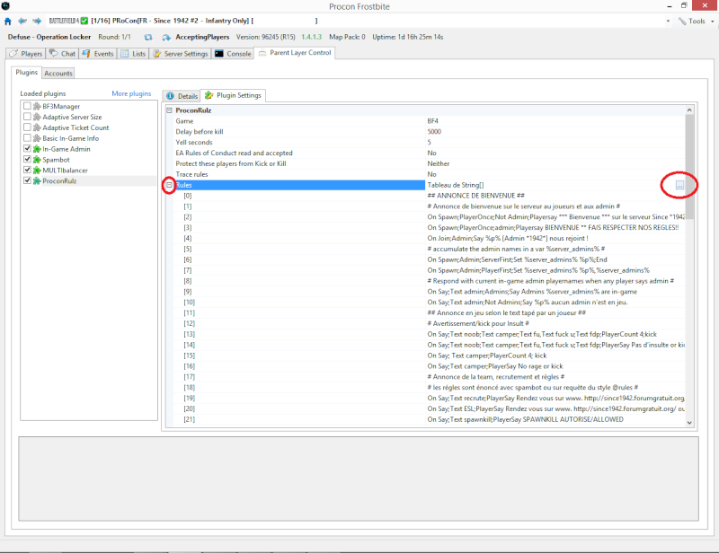Viewport: 719px width, 553px height.
Task: Select the Plugins sub-tab
Action: pos(27,73)
